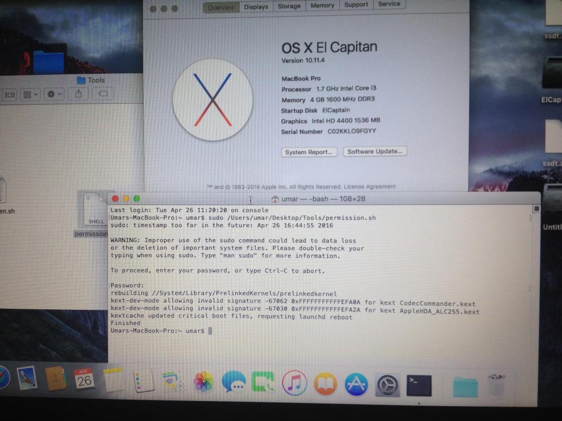Switch to the Storage tab

[x=289, y=6]
